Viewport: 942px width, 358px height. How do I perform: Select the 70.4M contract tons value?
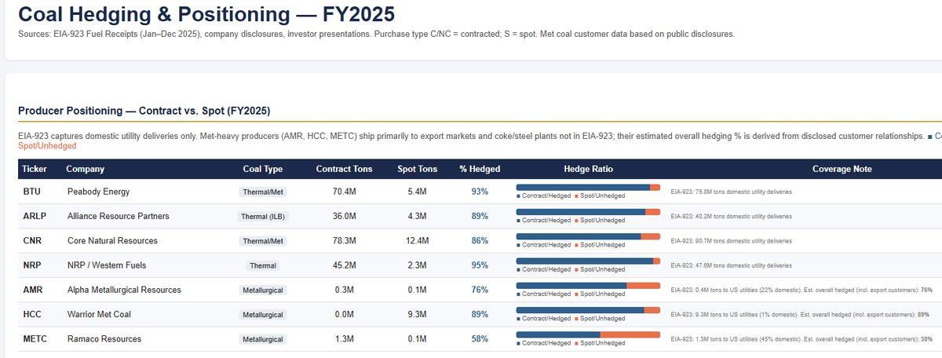(x=344, y=192)
